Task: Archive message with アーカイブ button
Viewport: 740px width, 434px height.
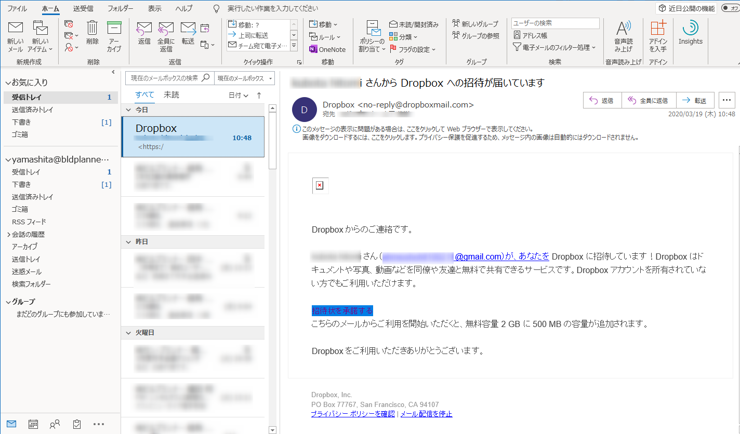Action: 114,36
